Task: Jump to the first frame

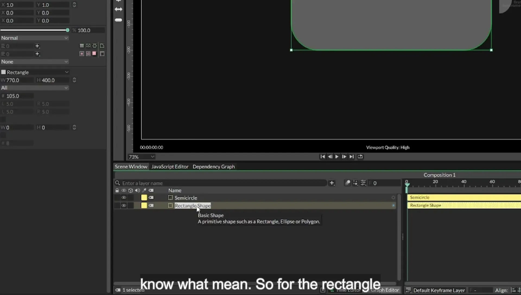Action: coord(322,157)
